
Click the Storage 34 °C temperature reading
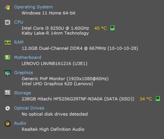[146, 99]
